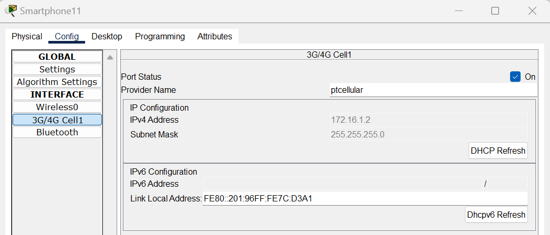Open global Settings in sidebar

pyautogui.click(x=57, y=69)
